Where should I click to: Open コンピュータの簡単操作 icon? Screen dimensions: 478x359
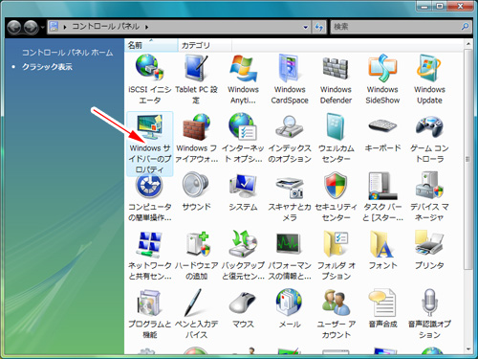pyautogui.click(x=149, y=185)
